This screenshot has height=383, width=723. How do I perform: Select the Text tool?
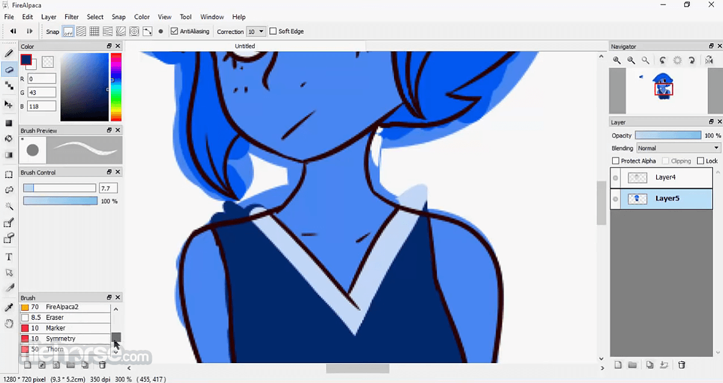point(9,257)
